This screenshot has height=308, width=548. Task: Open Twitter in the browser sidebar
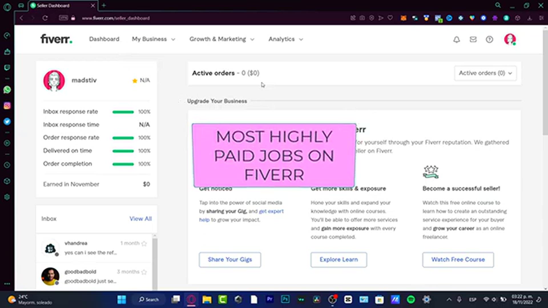pos(7,122)
